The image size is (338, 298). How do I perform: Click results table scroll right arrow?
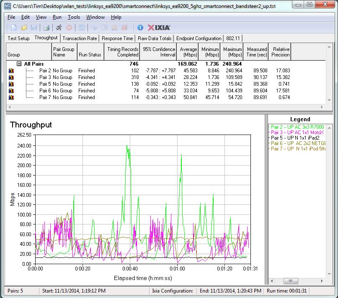click(322, 107)
